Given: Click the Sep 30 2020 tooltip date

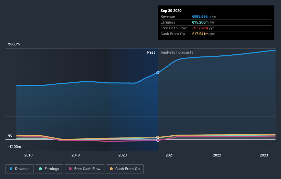Looking at the screenshot, I should click(x=171, y=11).
